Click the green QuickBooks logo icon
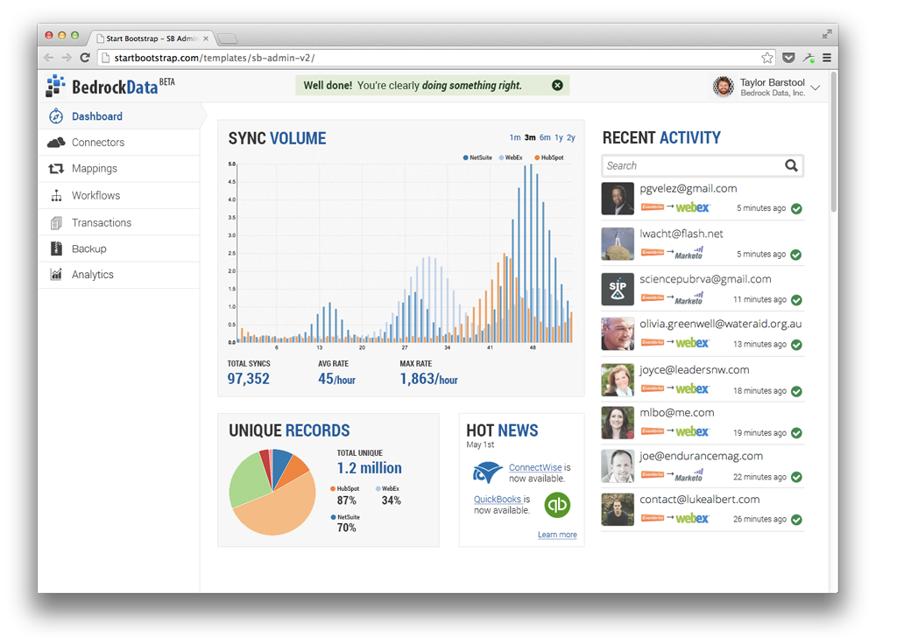Screen dimensions: 897x644 (x=557, y=504)
